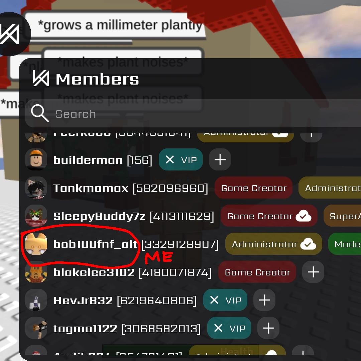Click builderman's avatar thumbnail
The height and width of the screenshot is (361, 361).
36,159
